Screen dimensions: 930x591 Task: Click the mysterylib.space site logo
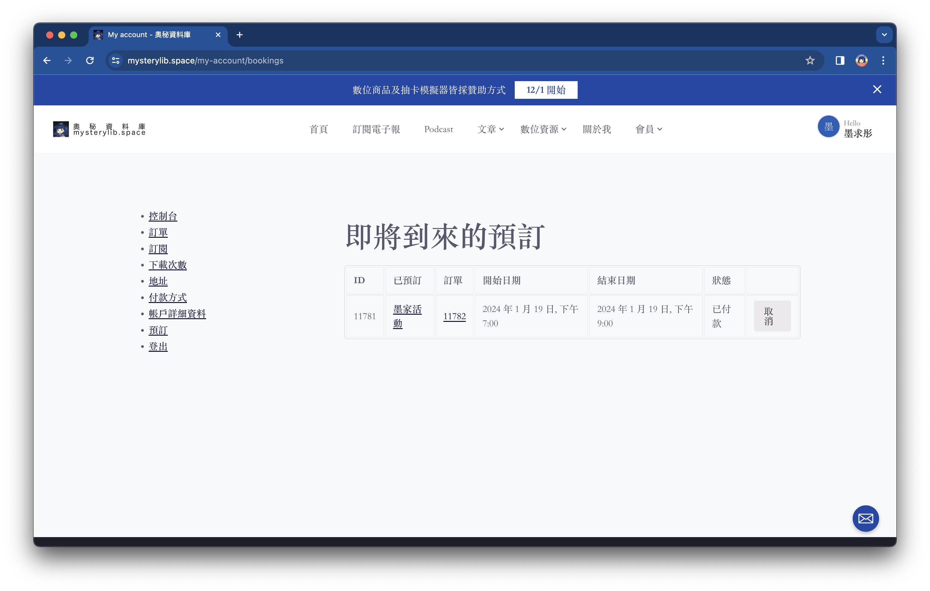(99, 129)
